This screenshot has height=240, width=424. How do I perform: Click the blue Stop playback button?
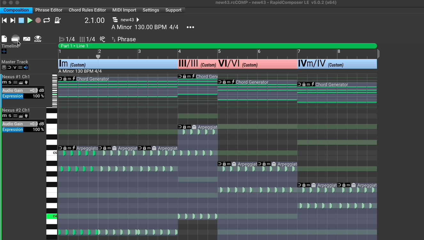click(21, 20)
